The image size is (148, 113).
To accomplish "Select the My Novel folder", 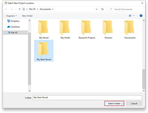I will [44, 30].
